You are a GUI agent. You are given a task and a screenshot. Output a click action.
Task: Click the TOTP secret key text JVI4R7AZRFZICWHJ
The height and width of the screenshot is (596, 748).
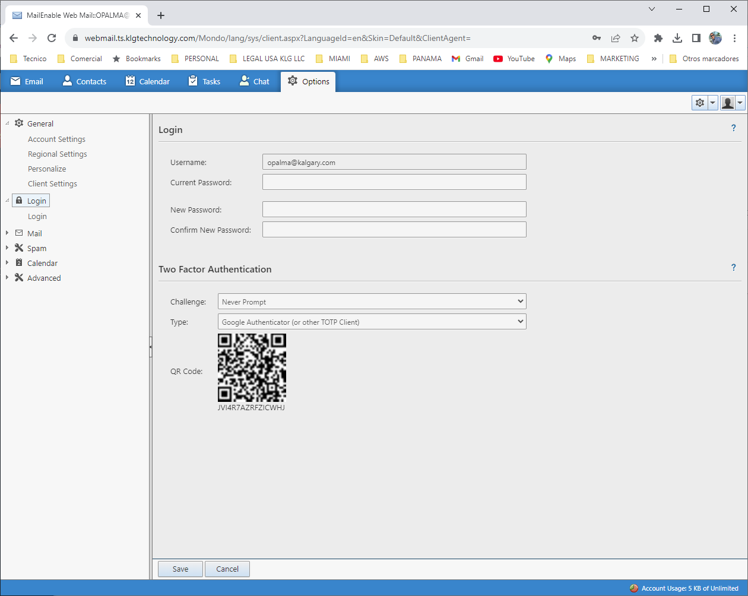coord(252,408)
